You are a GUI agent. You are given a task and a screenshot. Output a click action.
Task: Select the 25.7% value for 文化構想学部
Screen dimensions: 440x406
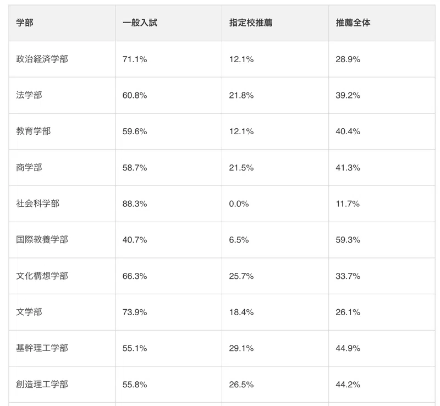coord(241,276)
